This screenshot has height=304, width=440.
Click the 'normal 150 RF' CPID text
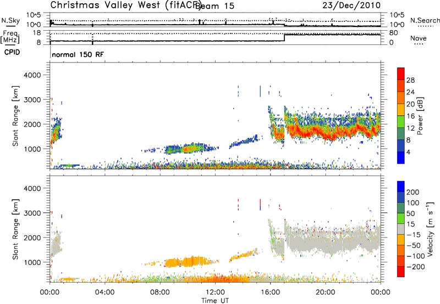[78, 54]
